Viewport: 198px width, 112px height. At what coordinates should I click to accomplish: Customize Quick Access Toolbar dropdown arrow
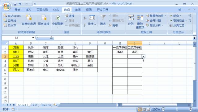(x=35, y=4)
